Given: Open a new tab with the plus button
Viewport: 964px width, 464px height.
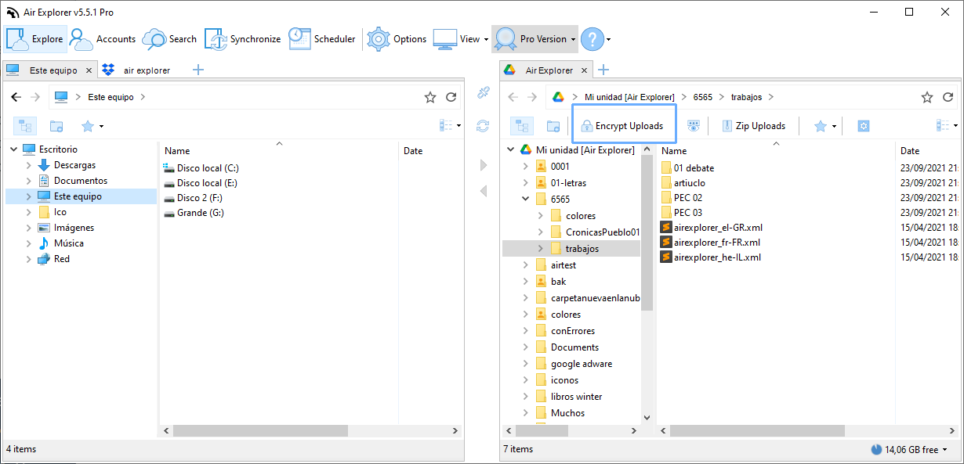Looking at the screenshot, I should [198, 70].
